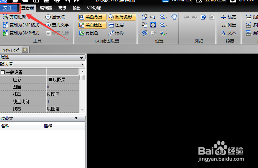Screen dimensions: 258x168
Task: Toggle 文本 text visibility
Action: tap(229, 33)
